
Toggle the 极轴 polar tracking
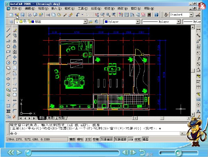coord(96,139)
